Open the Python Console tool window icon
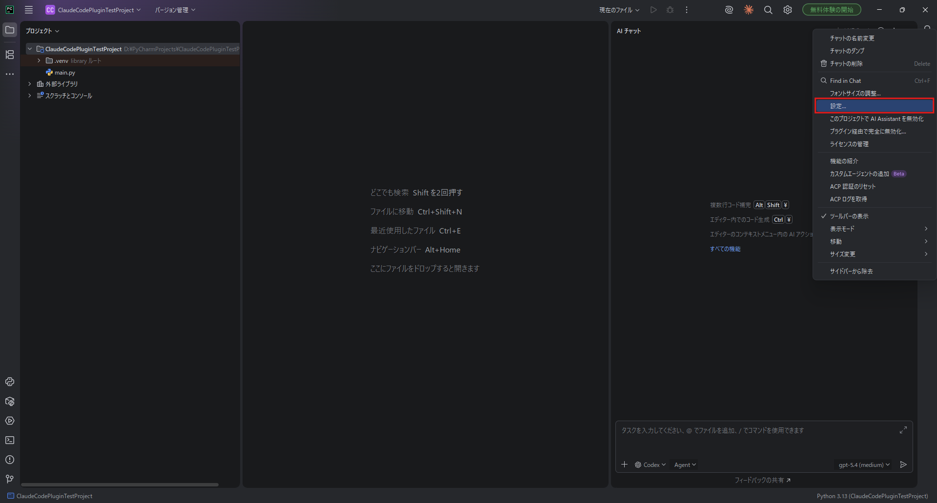Viewport: 937px width, 503px height. 10,382
